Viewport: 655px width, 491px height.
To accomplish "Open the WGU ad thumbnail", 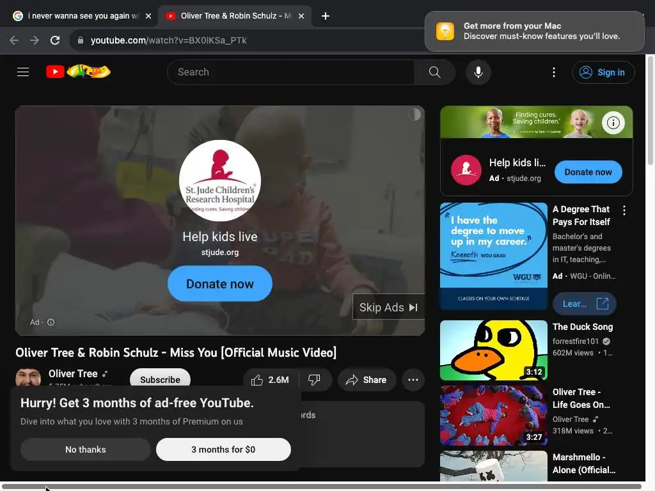I will pos(494,256).
